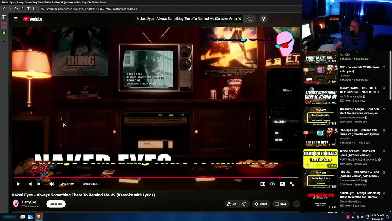Like the video with thumbs up
392x221 pixels.
pyautogui.click(x=232, y=204)
